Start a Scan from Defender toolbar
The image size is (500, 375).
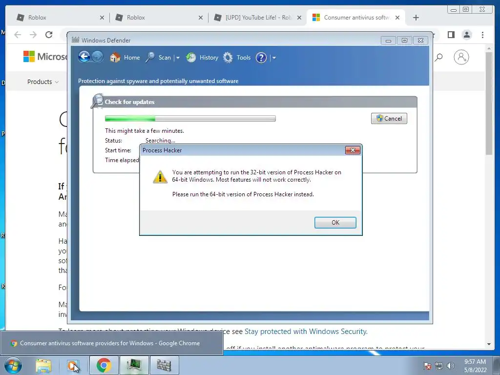click(x=159, y=58)
